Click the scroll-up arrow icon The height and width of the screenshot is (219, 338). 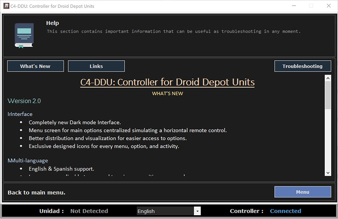tap(328, 78)
